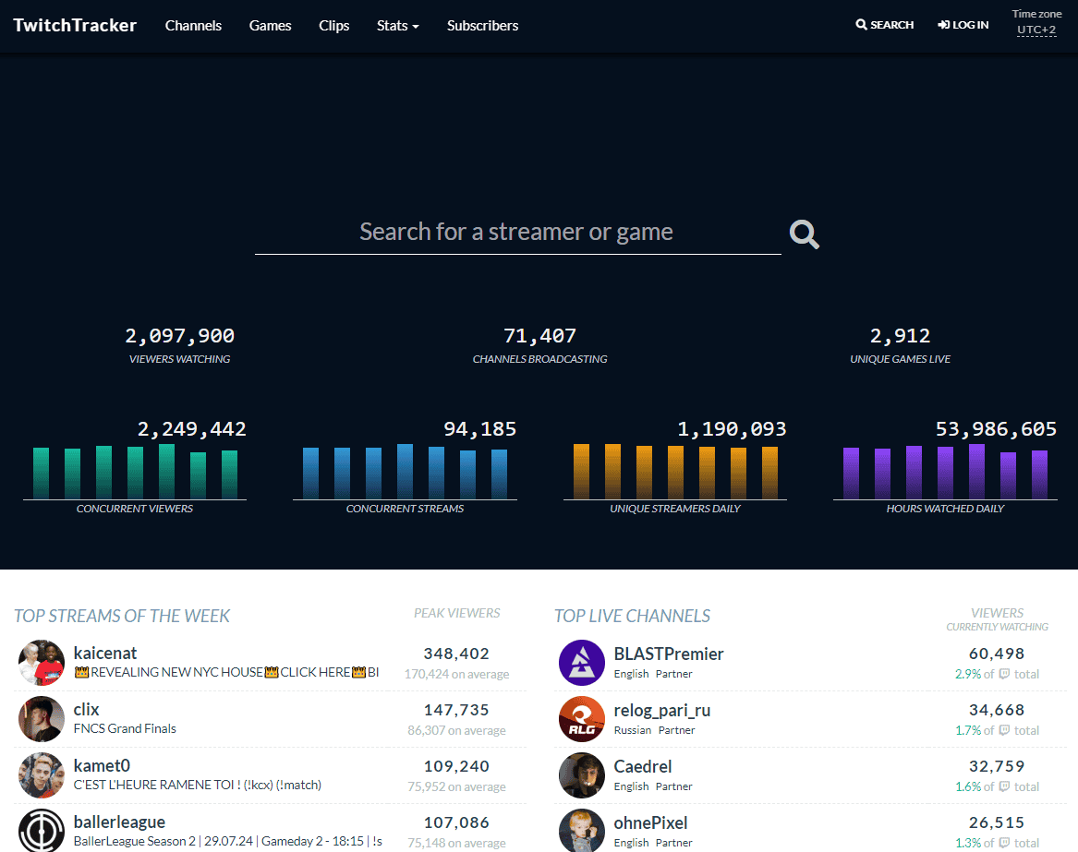Click the SEARCH button in header
The width and height of the screenshot is (1078, 852).
tap(884, 25)
